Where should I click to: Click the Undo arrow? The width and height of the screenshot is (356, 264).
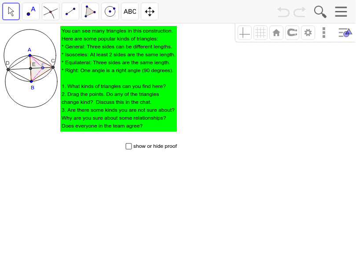283,12
